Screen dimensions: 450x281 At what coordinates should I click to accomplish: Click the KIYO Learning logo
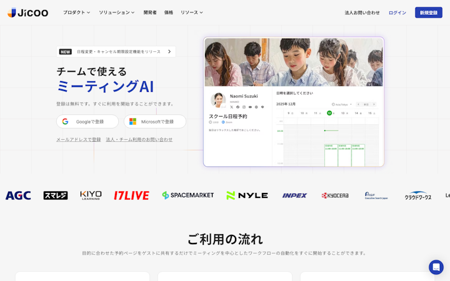point(91,195)
